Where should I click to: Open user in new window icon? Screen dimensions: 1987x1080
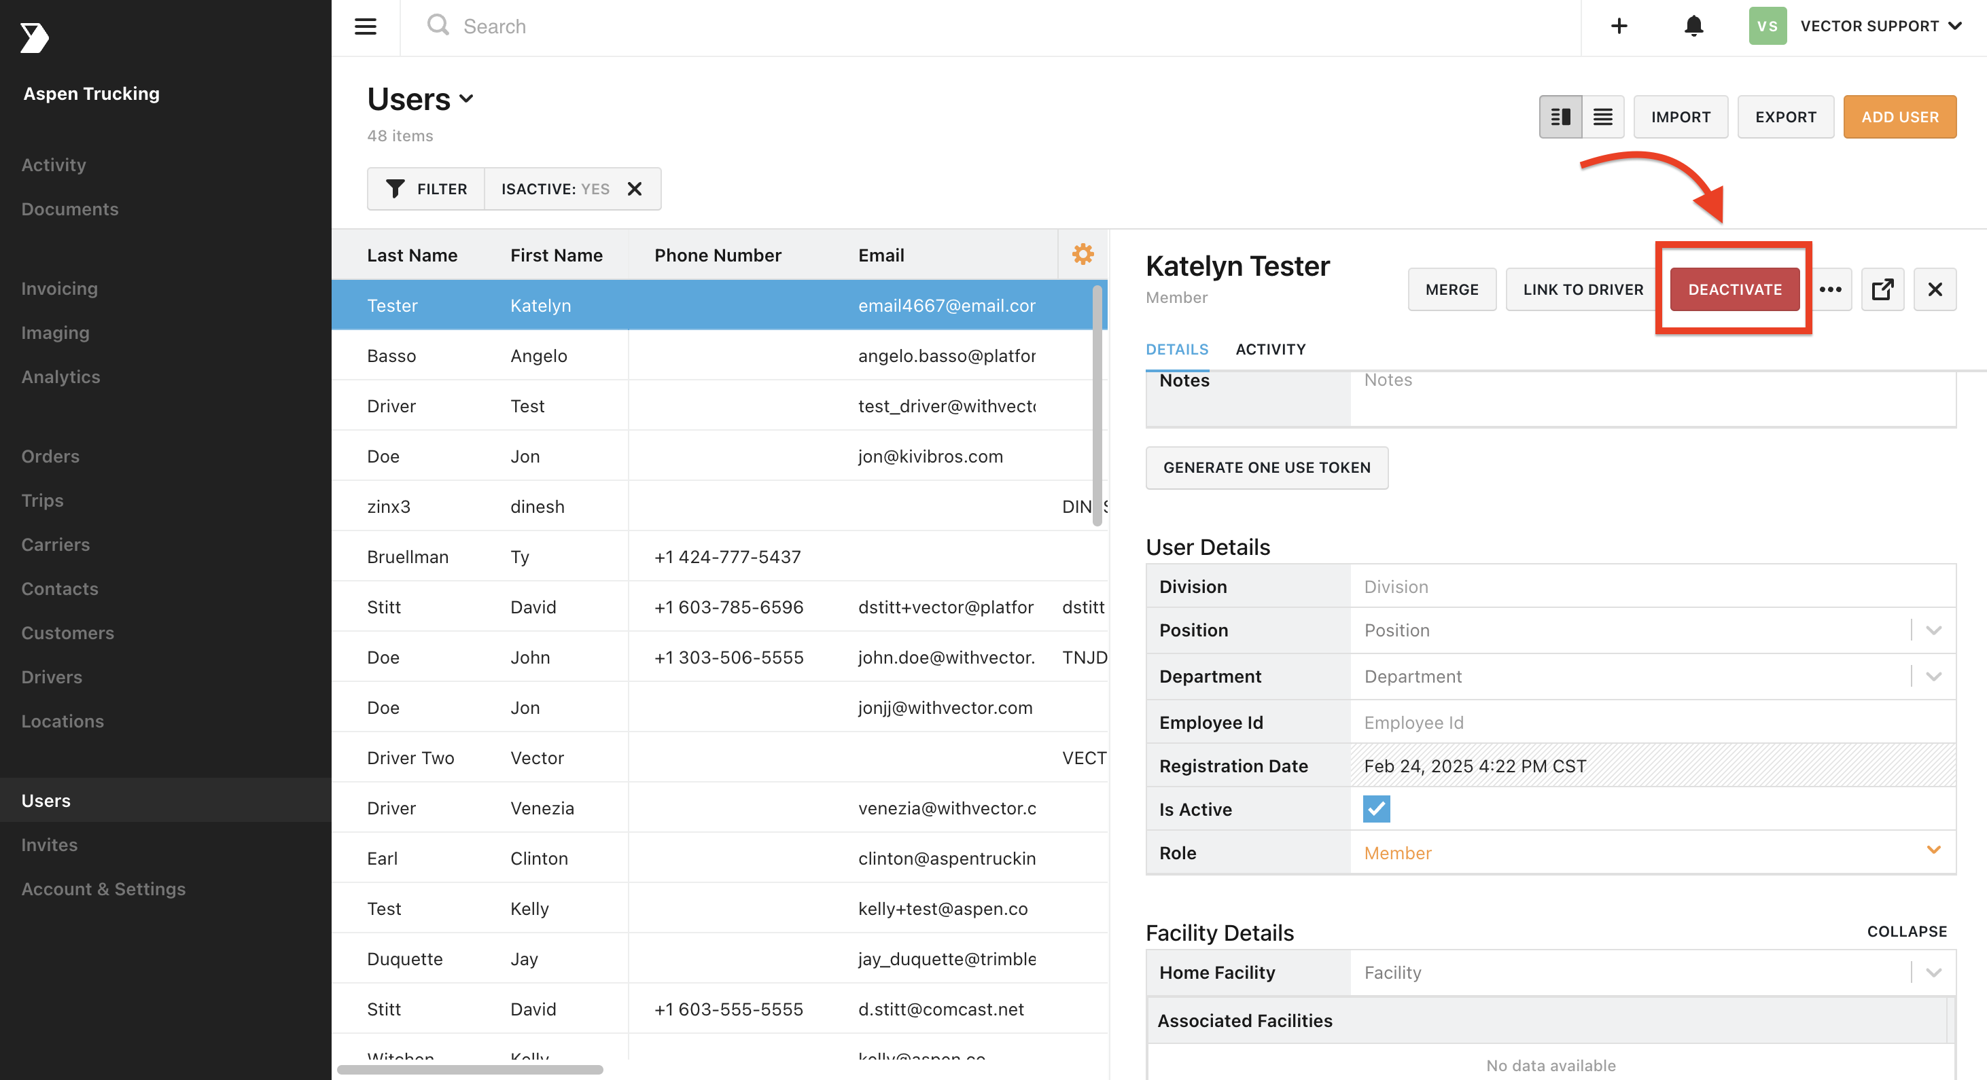(1882, 290)
